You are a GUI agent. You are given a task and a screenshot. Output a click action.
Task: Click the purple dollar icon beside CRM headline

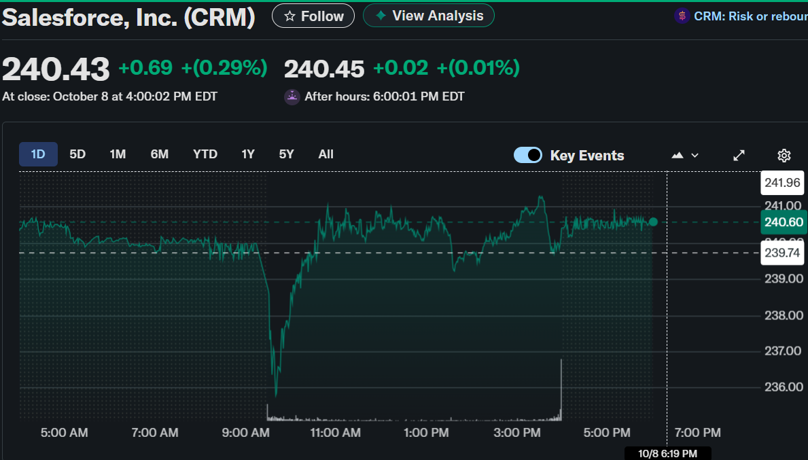pos(682,16)
